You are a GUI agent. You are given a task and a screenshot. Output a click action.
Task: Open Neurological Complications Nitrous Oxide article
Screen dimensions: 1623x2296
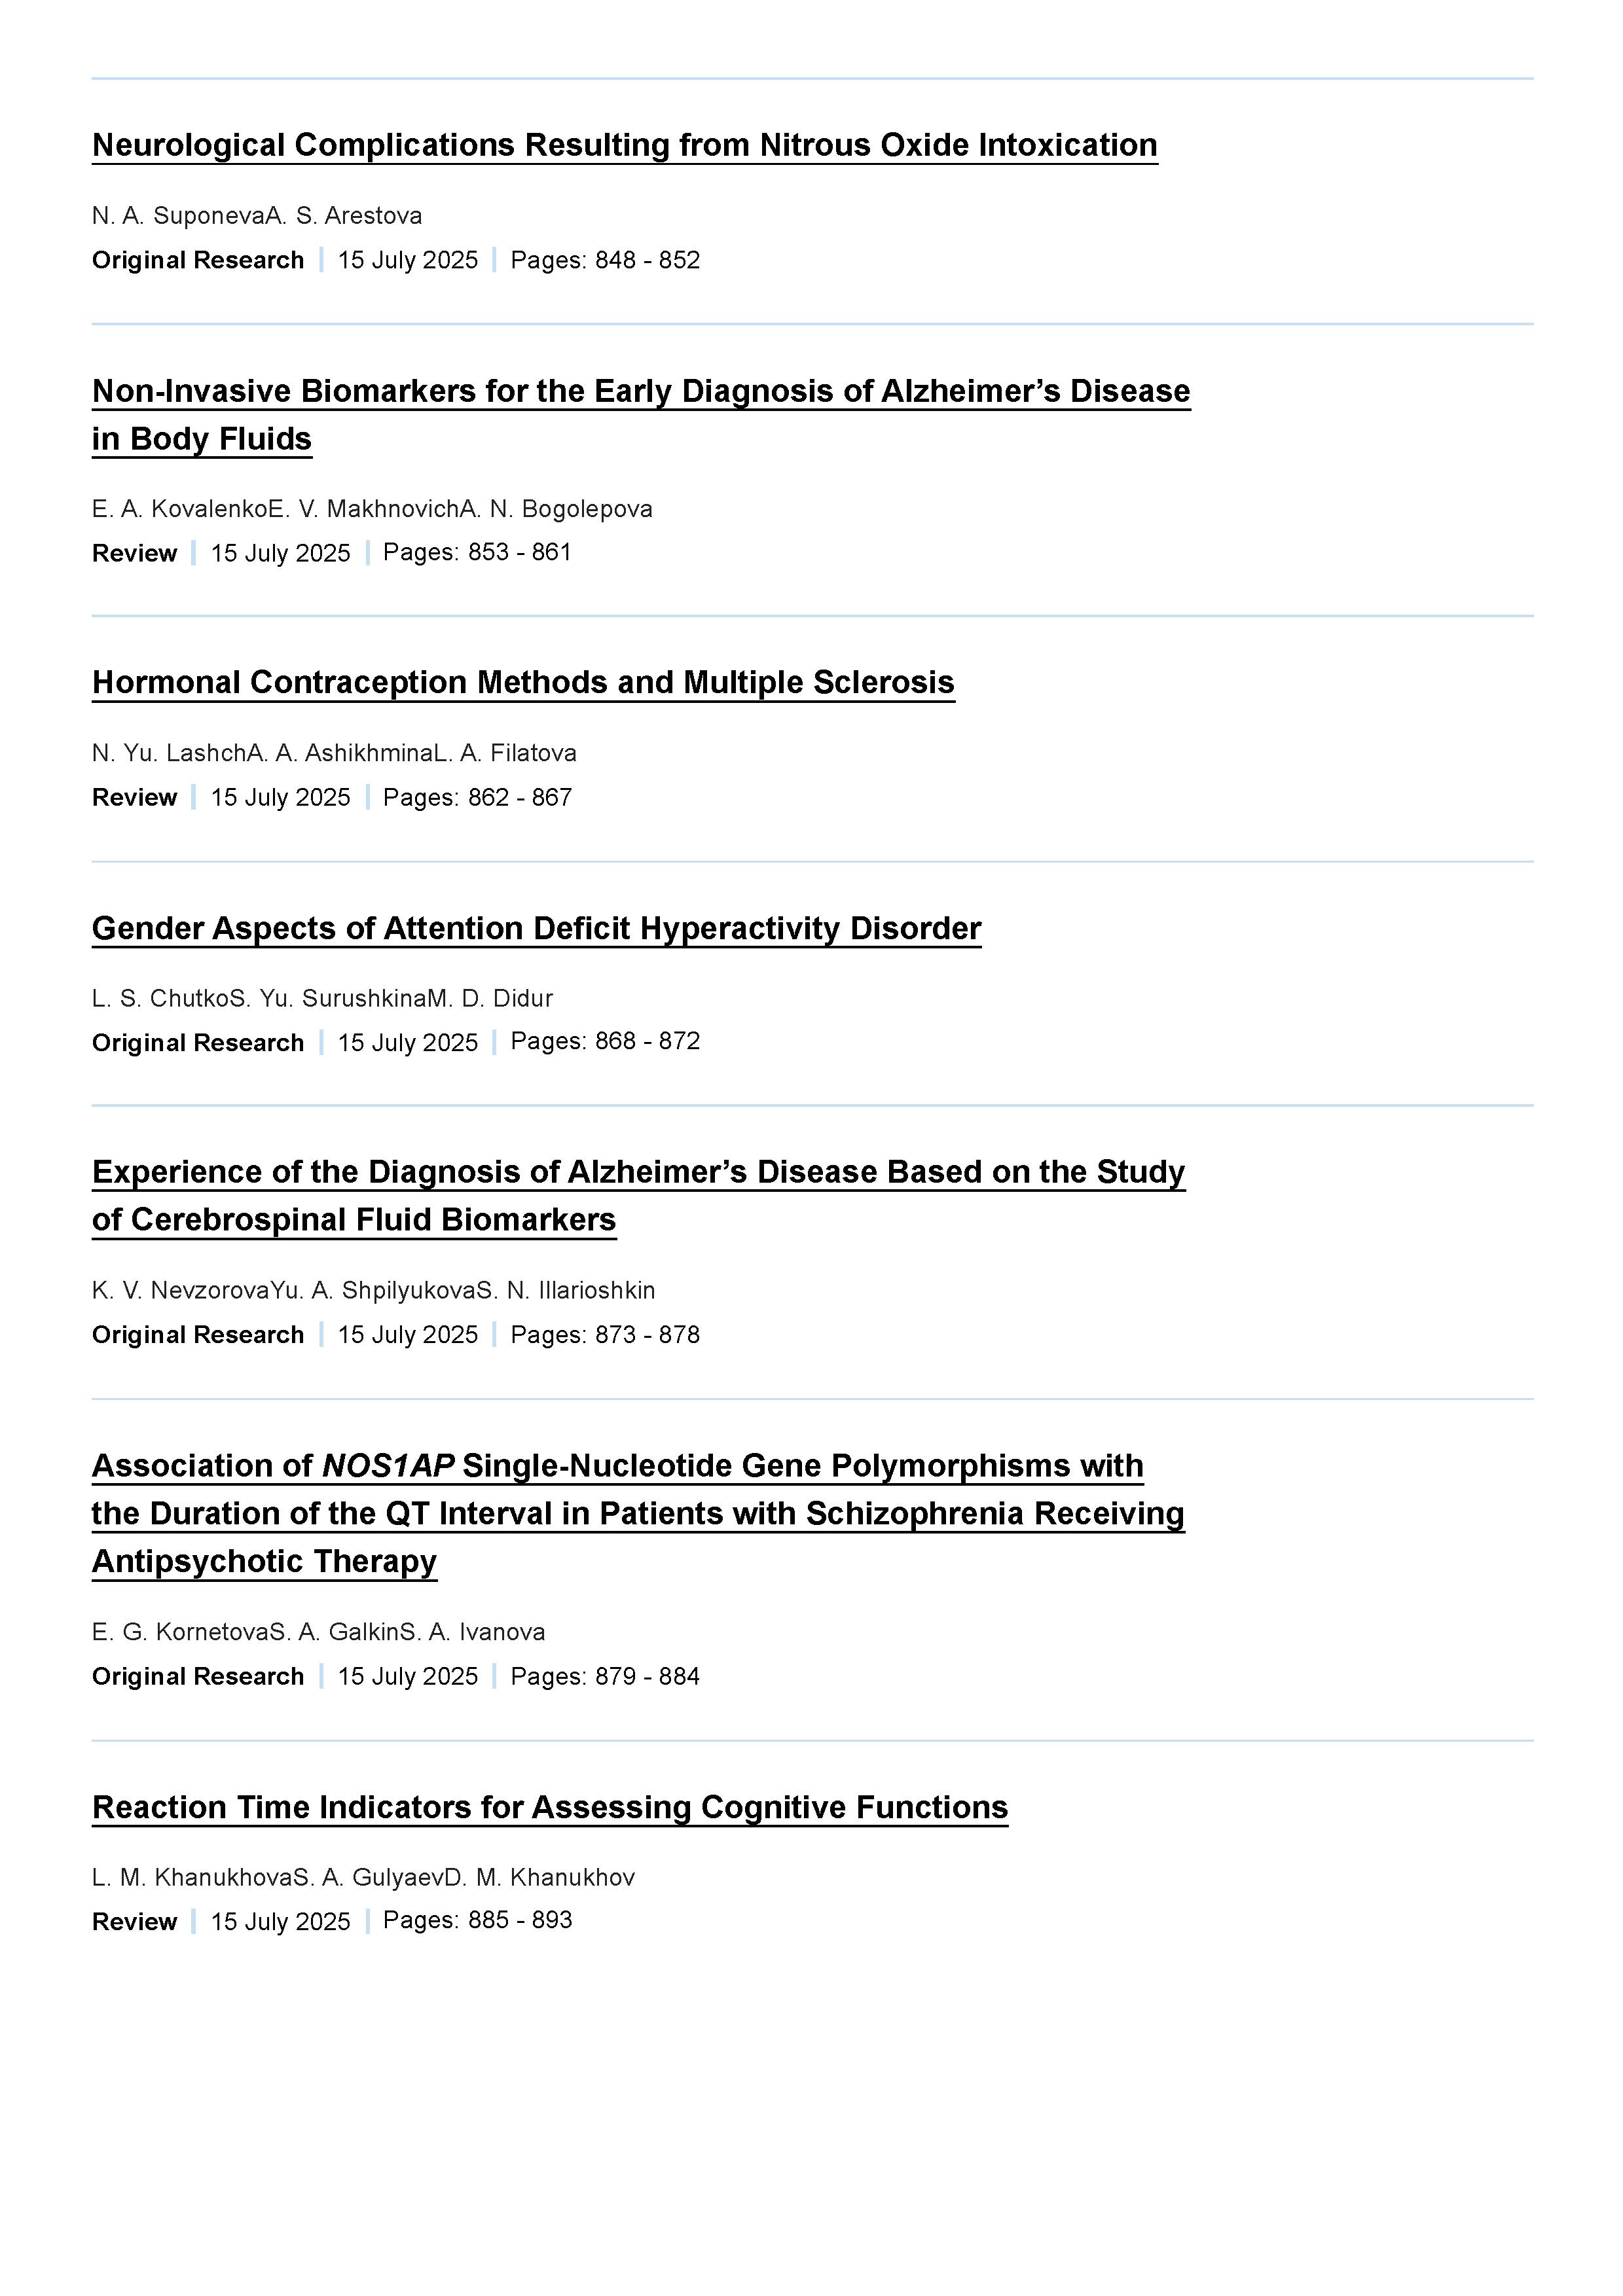point(625,145)
